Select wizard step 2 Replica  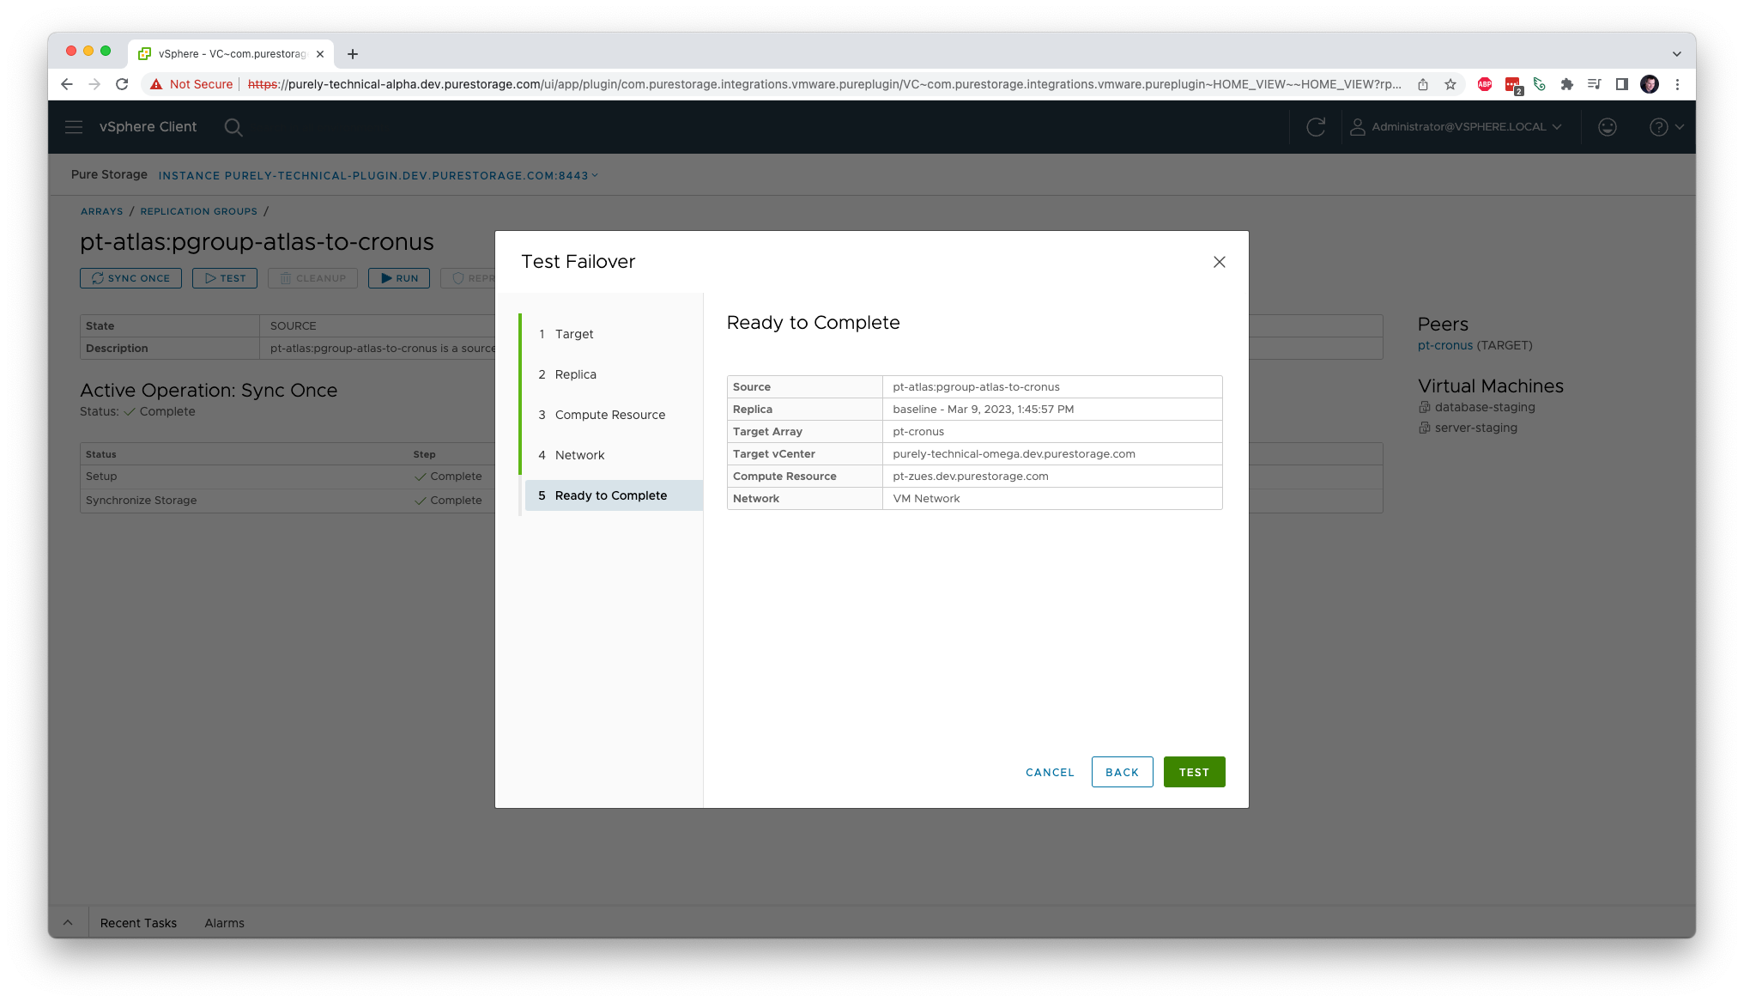pos(612,374)
